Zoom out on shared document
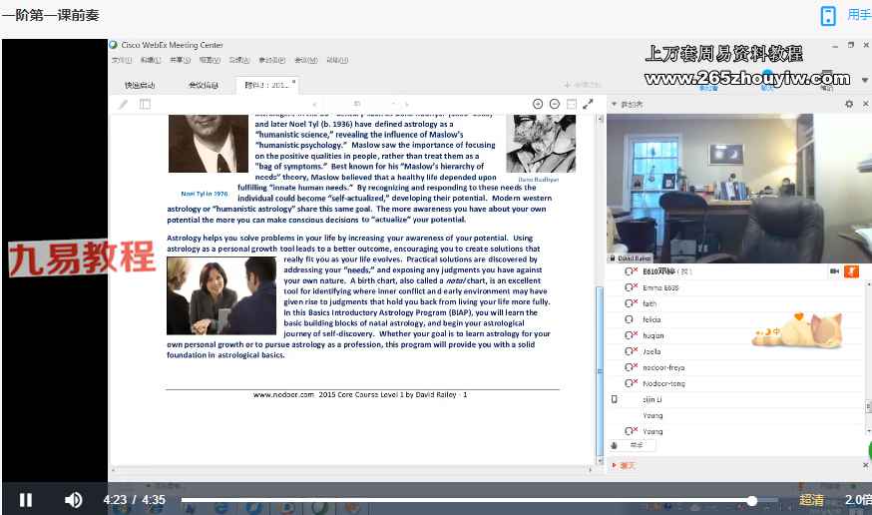Viewport: 872px width, 515px height. 555,104
